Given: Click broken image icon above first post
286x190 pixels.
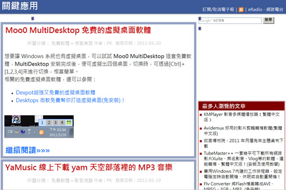Looking at the screenshot, I should click(x=32, y=19).
